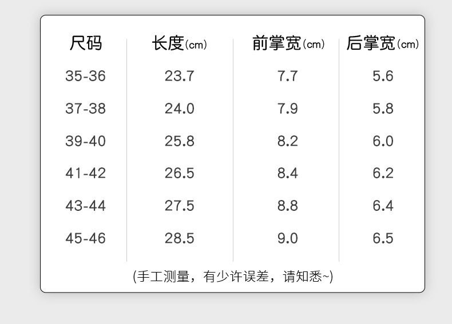Click the 前掌宽(cm) column header
The width and height of the screenshot is (452, 324).
(x=288, y=43)
